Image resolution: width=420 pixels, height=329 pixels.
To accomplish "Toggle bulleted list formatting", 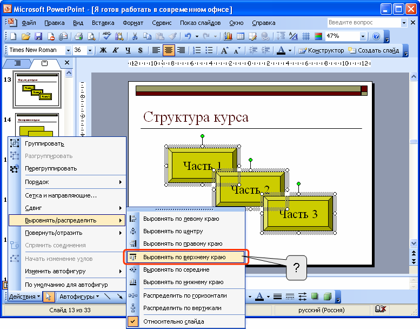I will [209, 50].
